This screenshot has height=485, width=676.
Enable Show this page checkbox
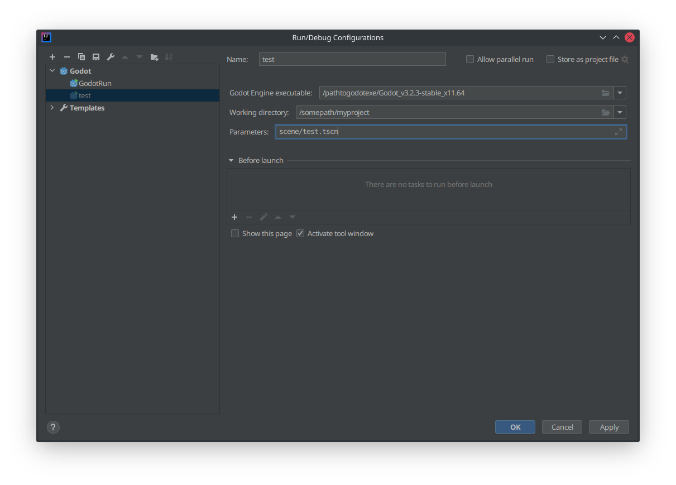(x=235, y=233)
